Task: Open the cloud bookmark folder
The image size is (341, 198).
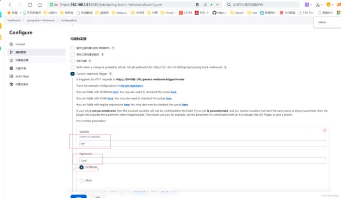Action: (168, 13)
